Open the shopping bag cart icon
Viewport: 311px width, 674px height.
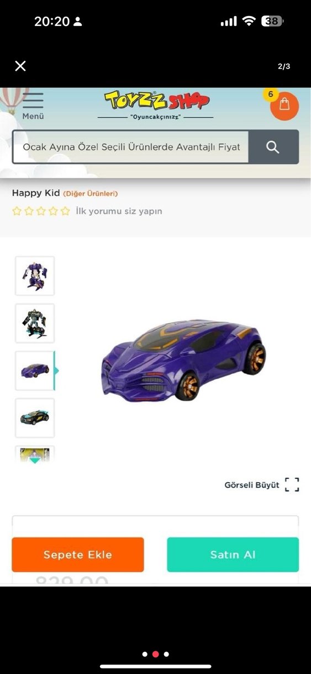click(x=284, y=106)
